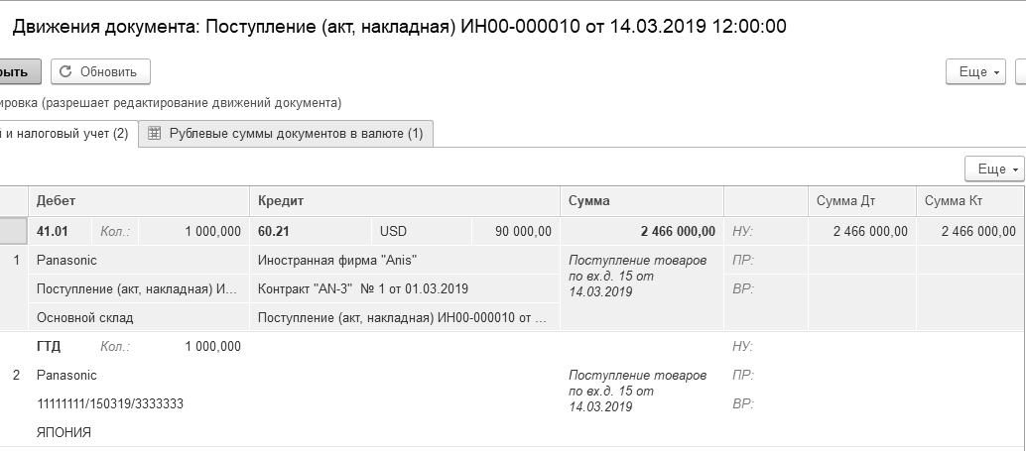Select the Контракт "AN-3" cell
Screen dimensions: 1026x451
[362, 288]
